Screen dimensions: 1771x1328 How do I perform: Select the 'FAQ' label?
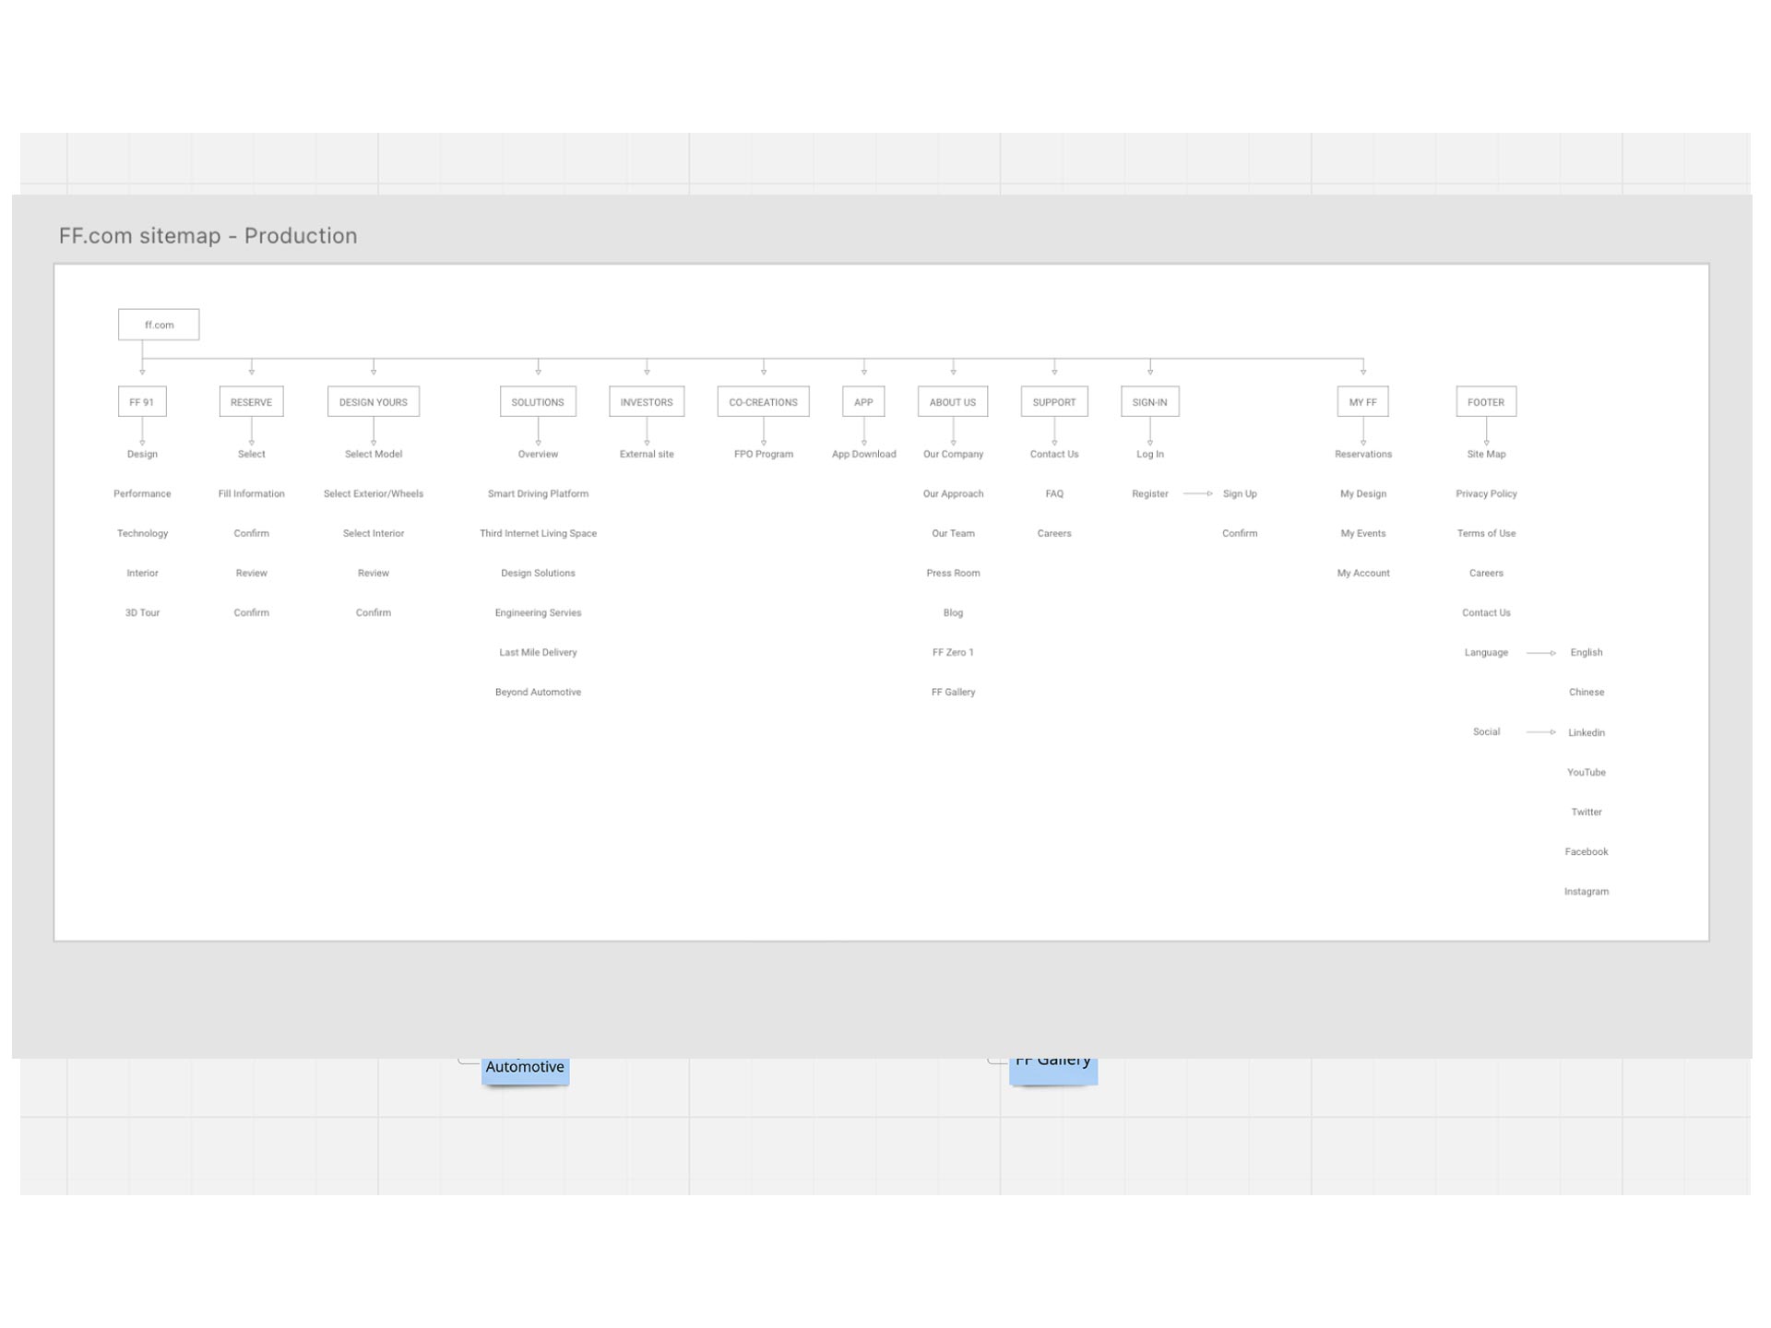(1054, 493)
